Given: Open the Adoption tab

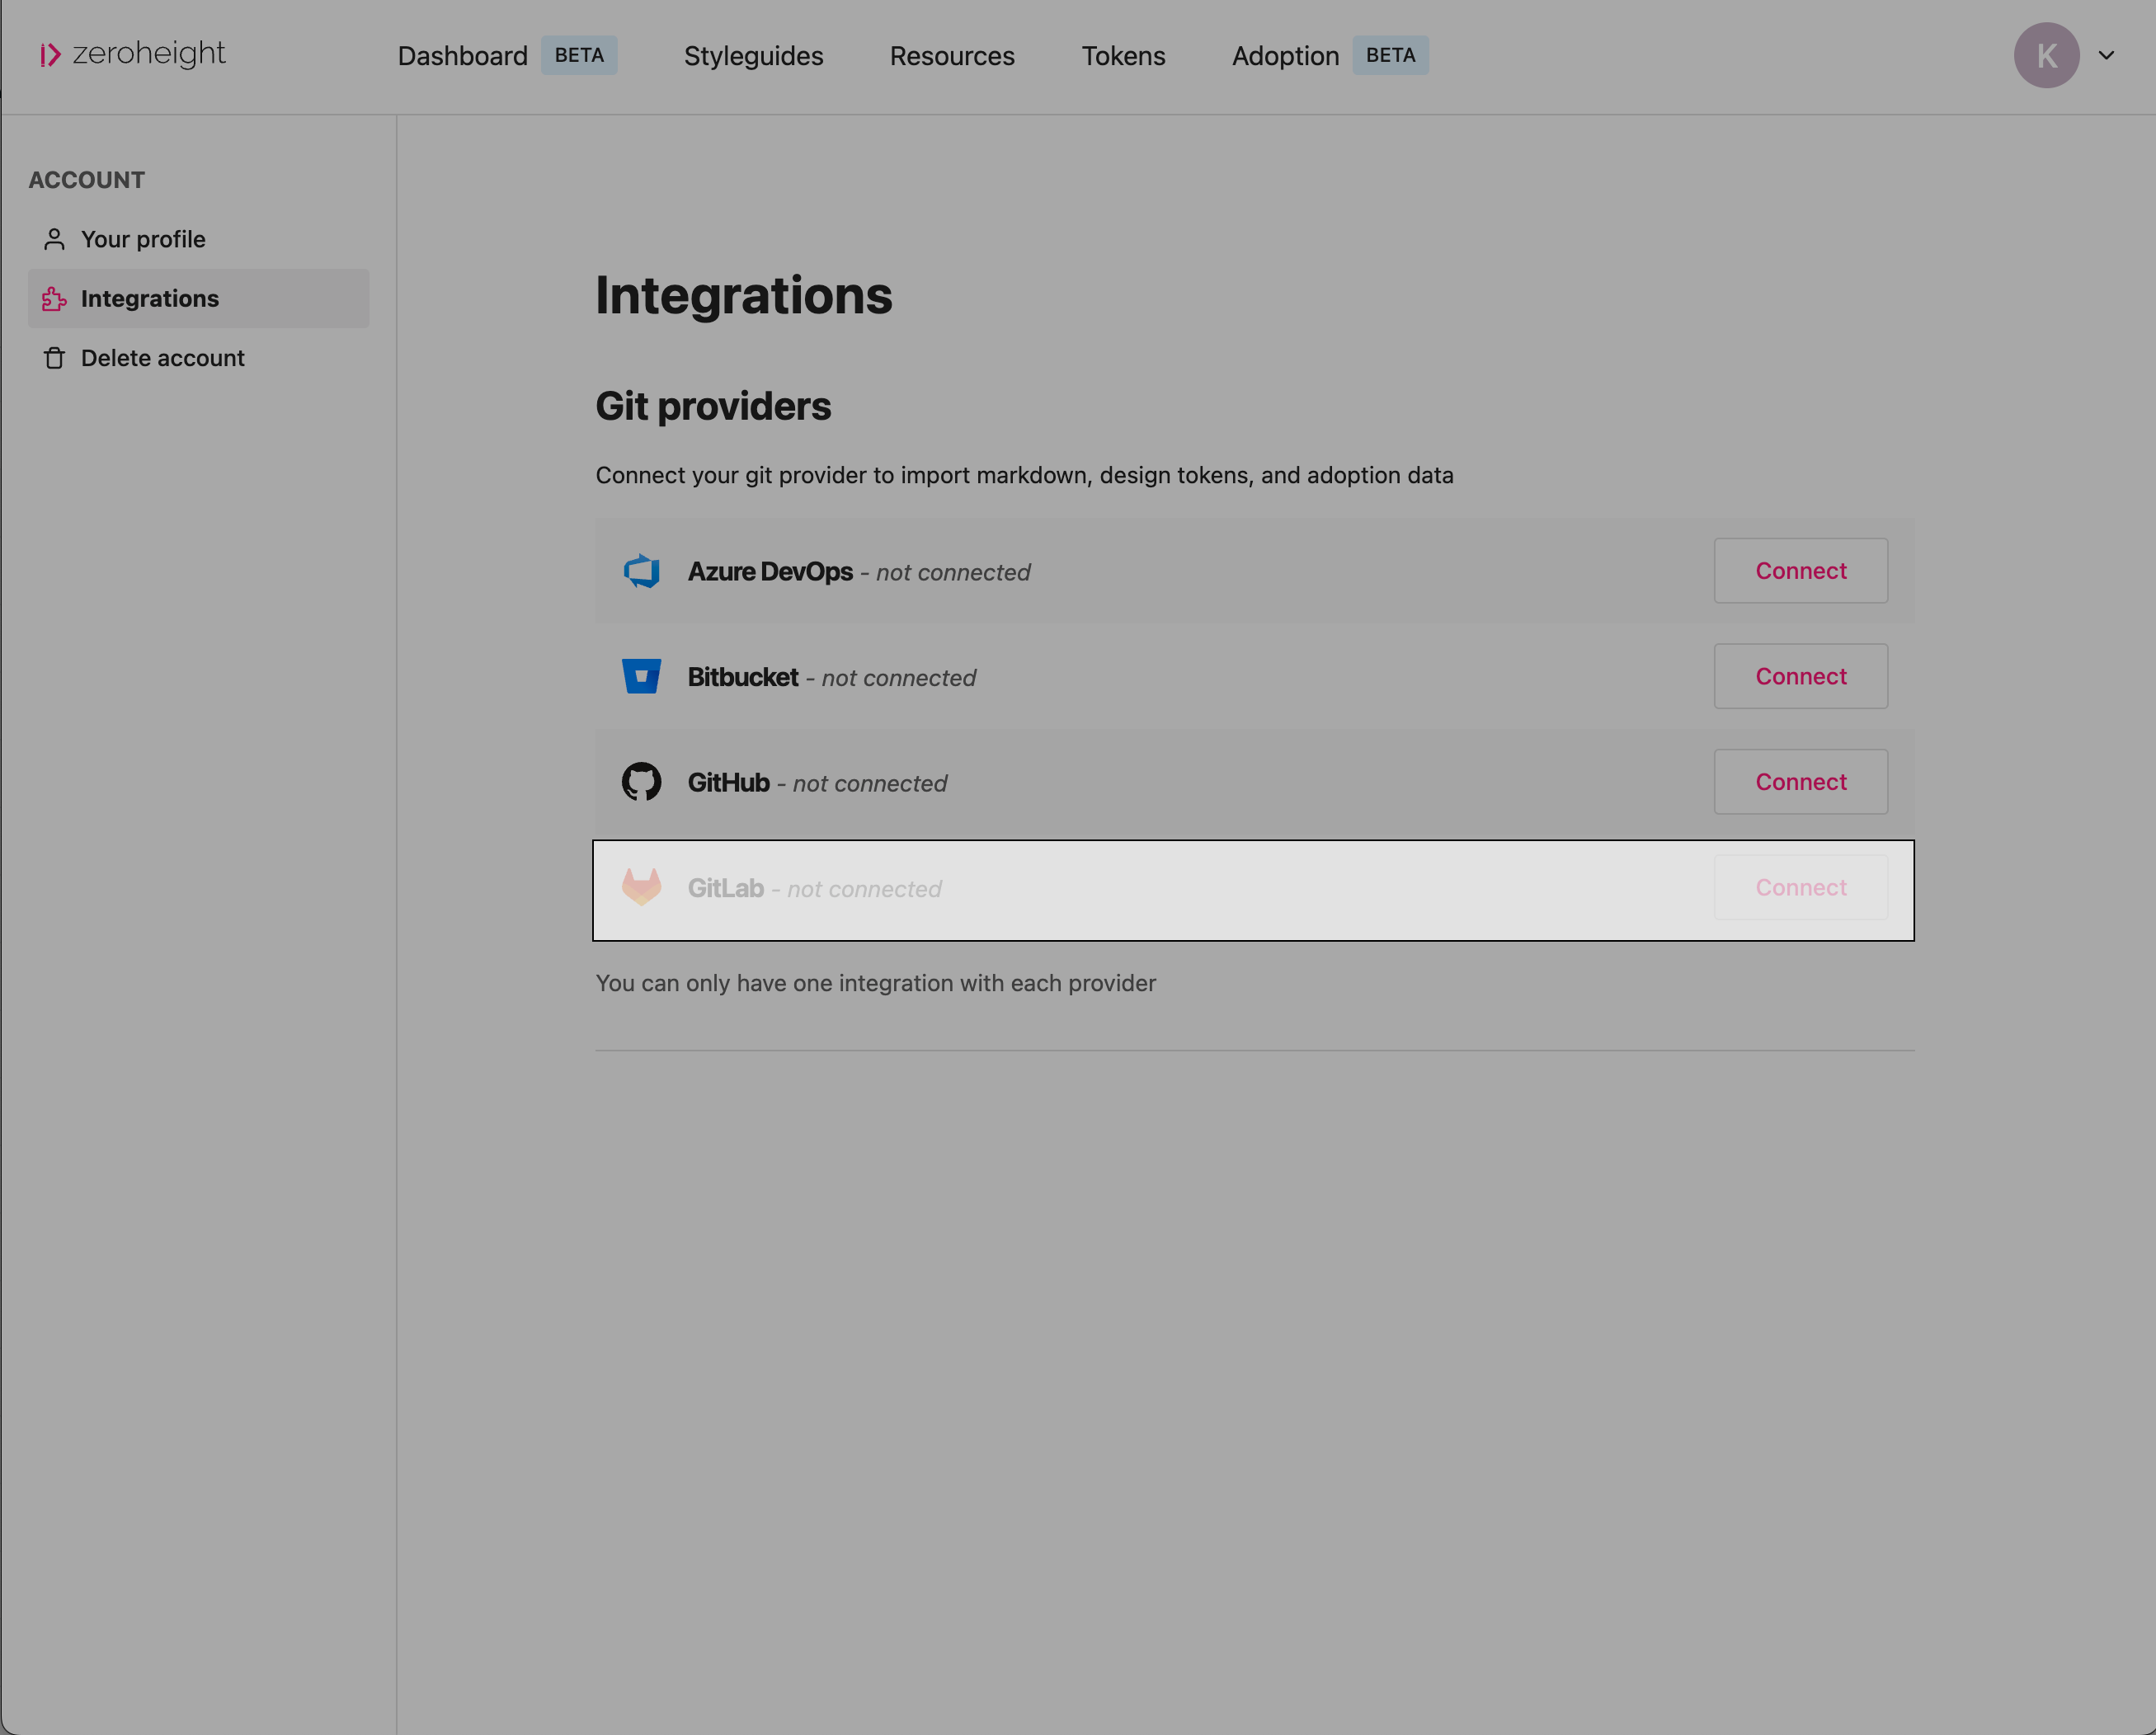Looking at the screenshot, I should click(x=1285, y=56).
